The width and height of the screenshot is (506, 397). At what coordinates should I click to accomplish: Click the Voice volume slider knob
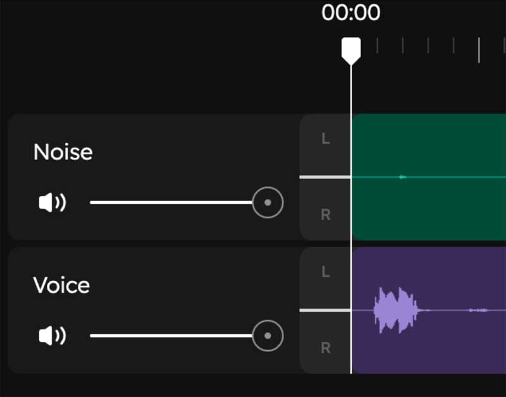pyautogui.click(x=268, y=336)
